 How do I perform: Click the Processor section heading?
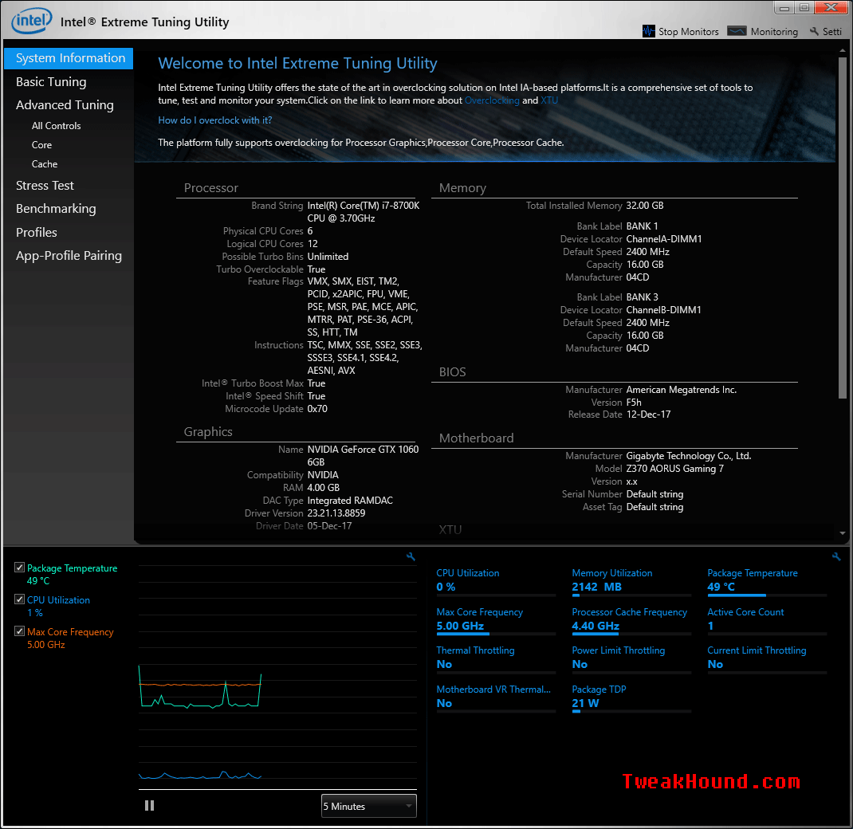(x=211, y=188)
